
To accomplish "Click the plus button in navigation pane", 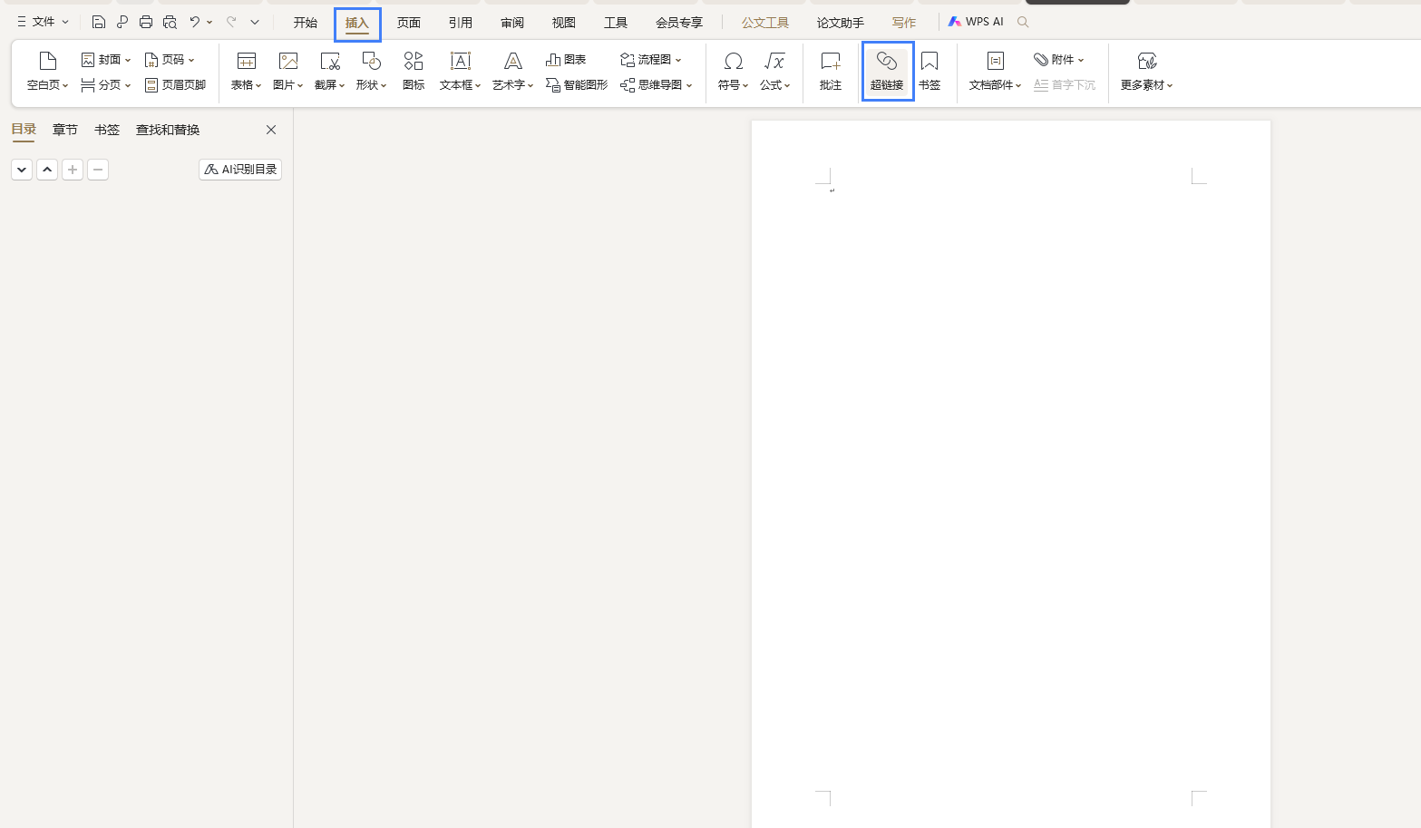I will coord(73,170).
